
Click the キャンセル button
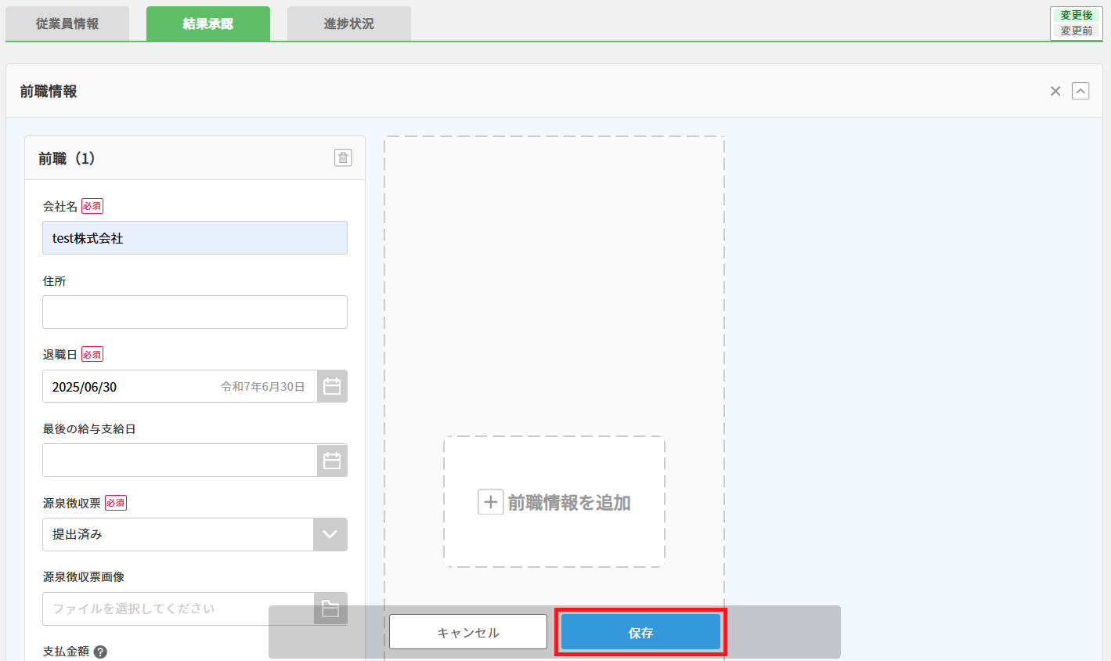468,632
